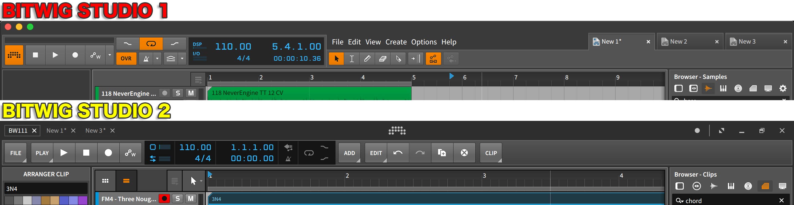
Task: Open groove settings dropdown arrow in Studio 1
Action: [x=182, y=58]
